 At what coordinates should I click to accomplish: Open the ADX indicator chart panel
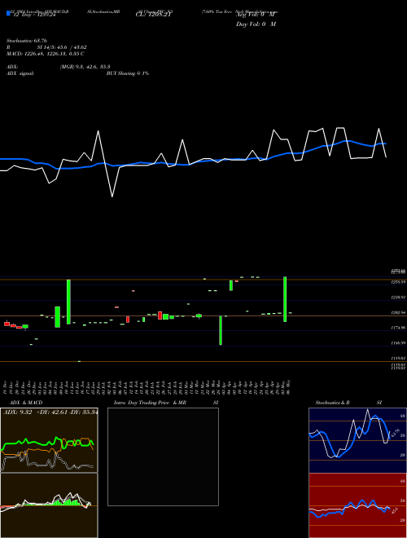point(49,440)
